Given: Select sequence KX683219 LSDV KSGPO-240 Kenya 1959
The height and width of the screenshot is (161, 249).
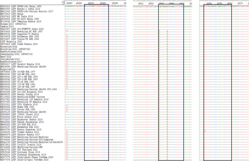Looking at the screenshot, I should point(20,6).
